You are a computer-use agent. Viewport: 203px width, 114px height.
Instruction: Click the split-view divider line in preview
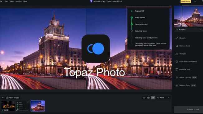pos(86,49)
